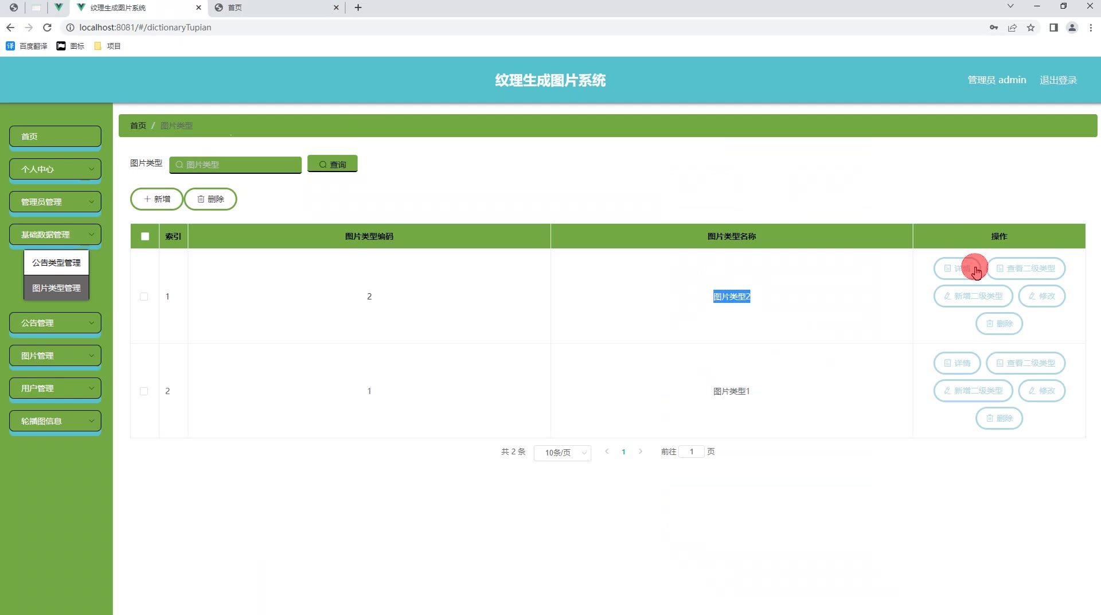Click the 图片类型名称 column header

731,236
